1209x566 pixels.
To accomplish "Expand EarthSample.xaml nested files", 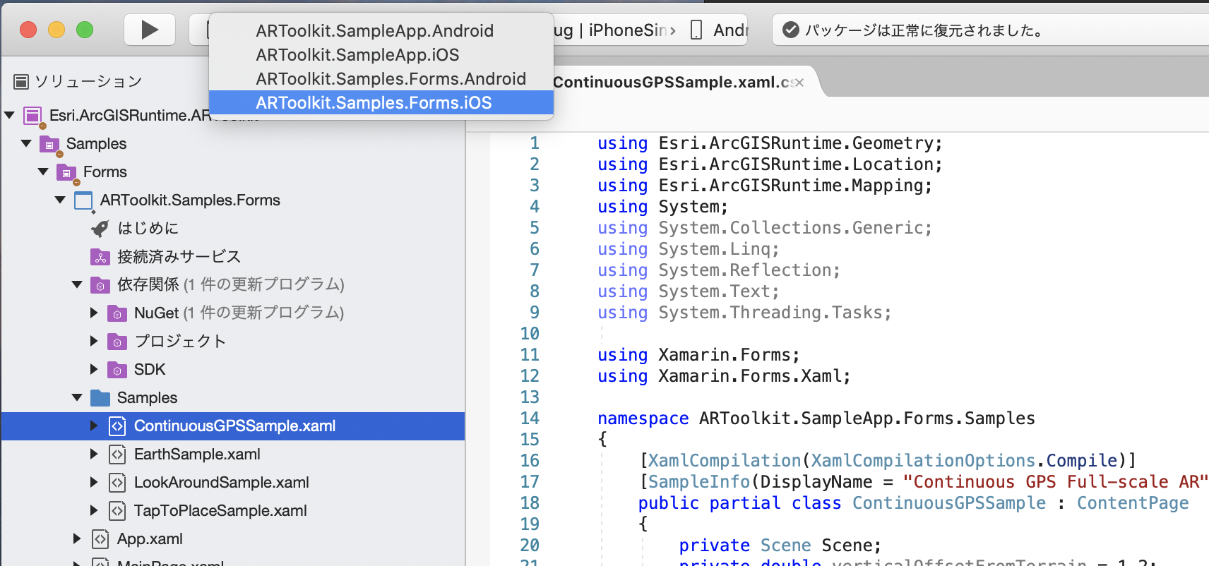I will tap(94, 454).
